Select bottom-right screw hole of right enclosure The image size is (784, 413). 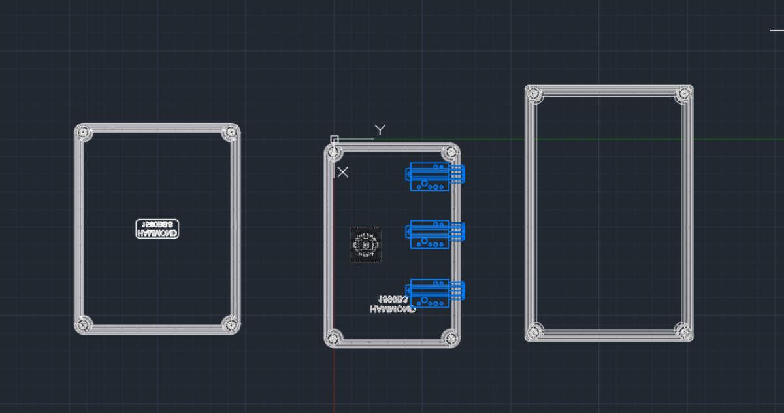coord(683,331)
